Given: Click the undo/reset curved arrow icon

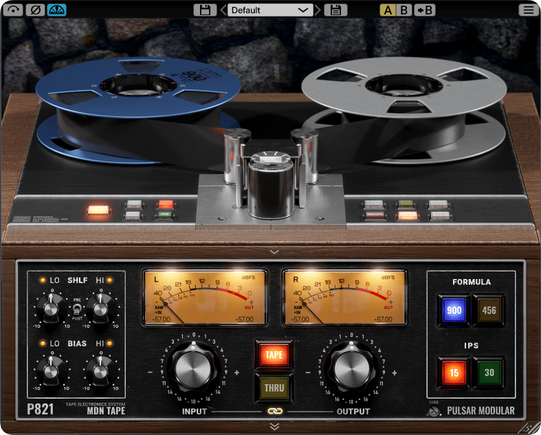Looking at the screenshot, I should coord(13,10).
